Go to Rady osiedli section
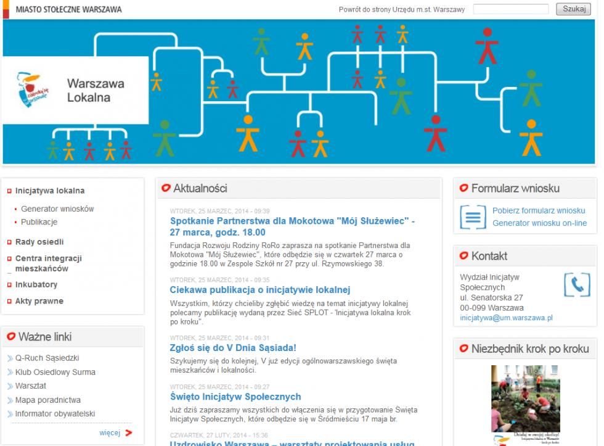Screen dimensions: 604x446 39,242
